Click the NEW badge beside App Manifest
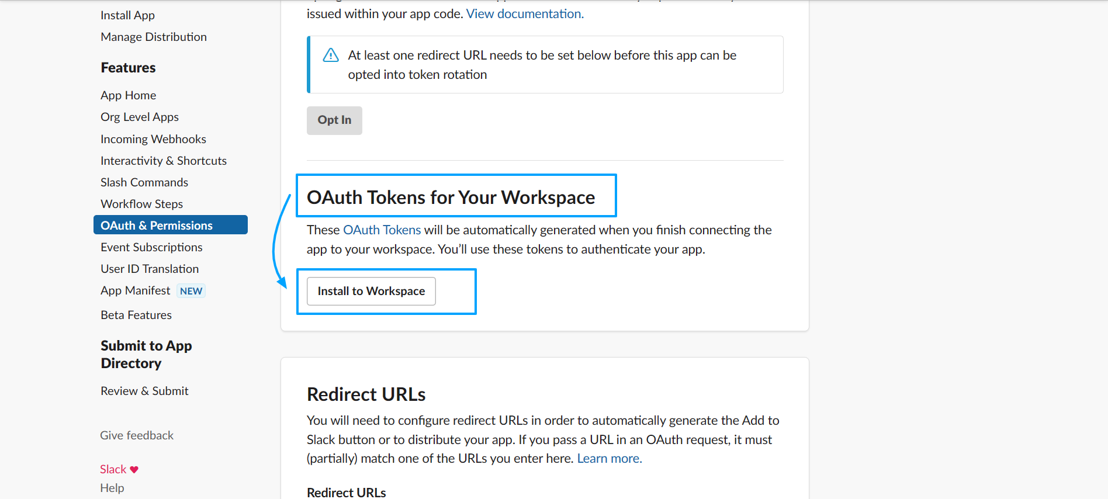1108x499 pixels. [191, 291]
